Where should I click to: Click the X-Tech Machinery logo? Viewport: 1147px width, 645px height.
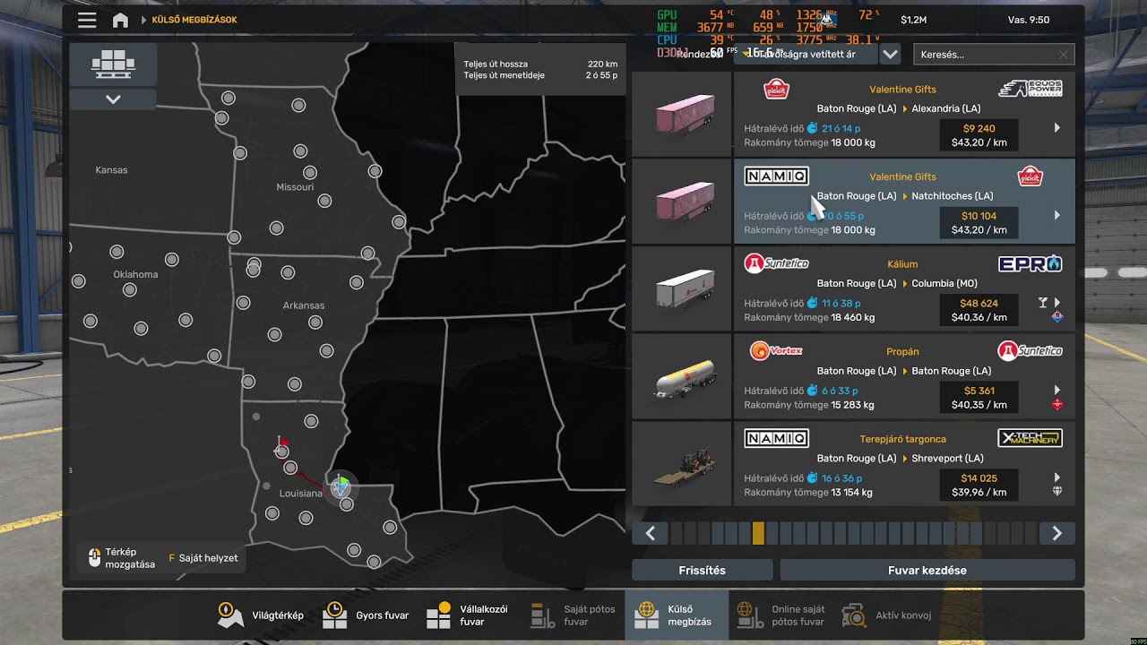coord(1031,438)
